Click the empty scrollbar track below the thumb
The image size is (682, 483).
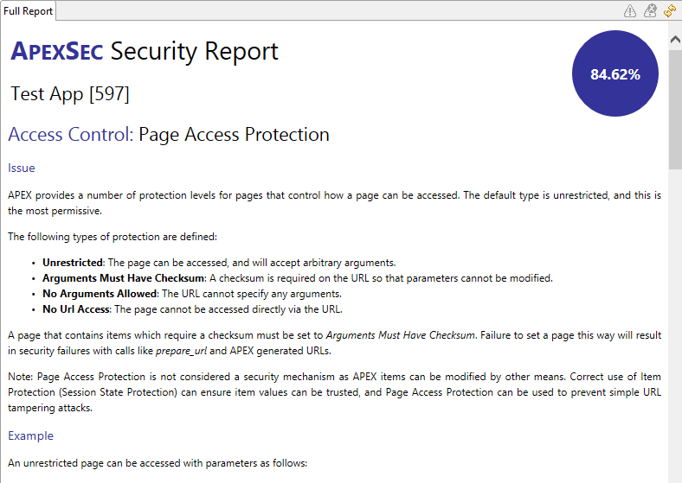click(x=675, y=326)
